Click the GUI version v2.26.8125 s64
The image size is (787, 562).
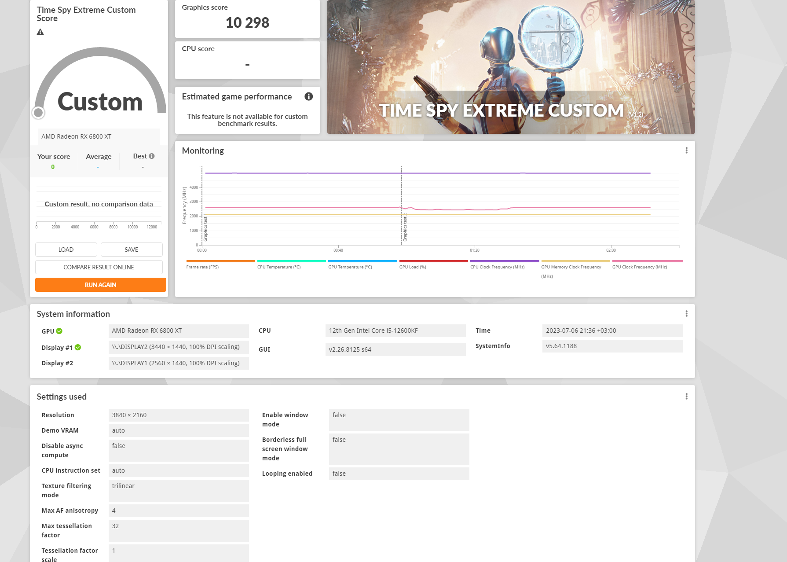[x=395, y=349]
